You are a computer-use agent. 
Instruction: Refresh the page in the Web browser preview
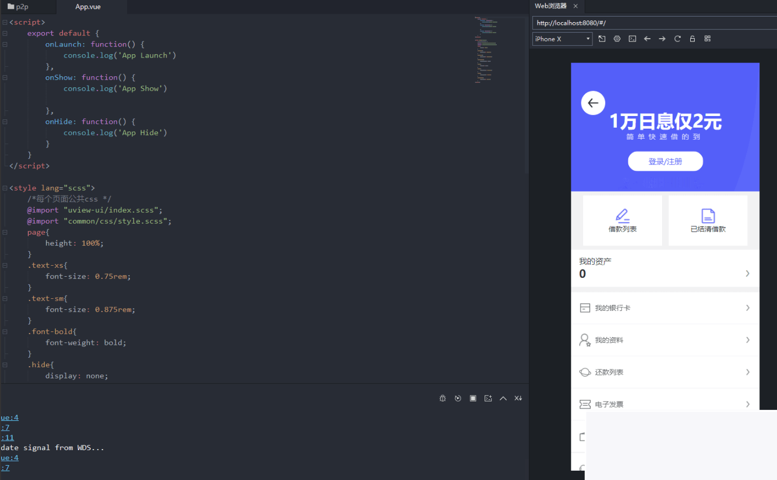pos(677,39)
